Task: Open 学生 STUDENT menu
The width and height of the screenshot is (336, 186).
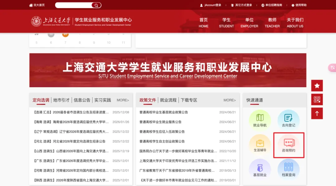Action: pyautogui.click(x=226, y=23)
